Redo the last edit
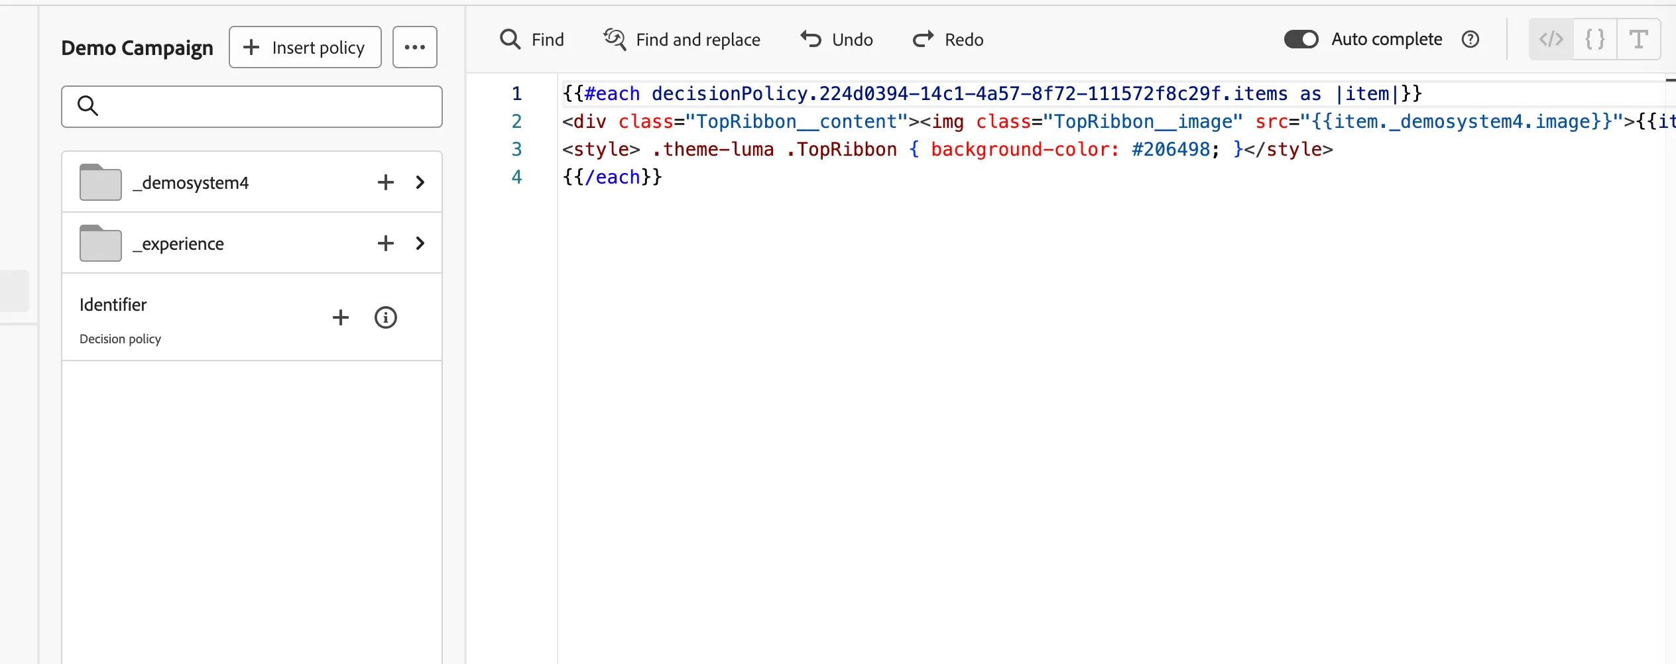 tap(948, 40)
